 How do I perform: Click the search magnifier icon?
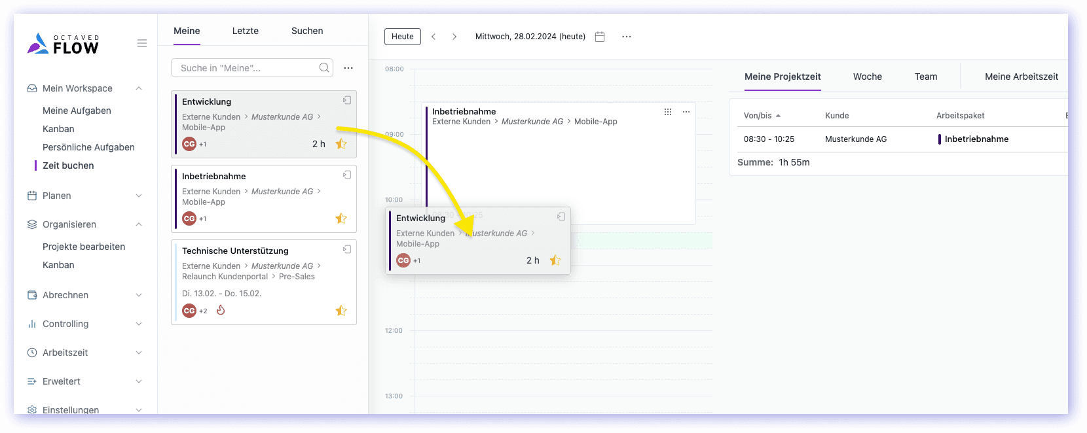pos(324,68)
